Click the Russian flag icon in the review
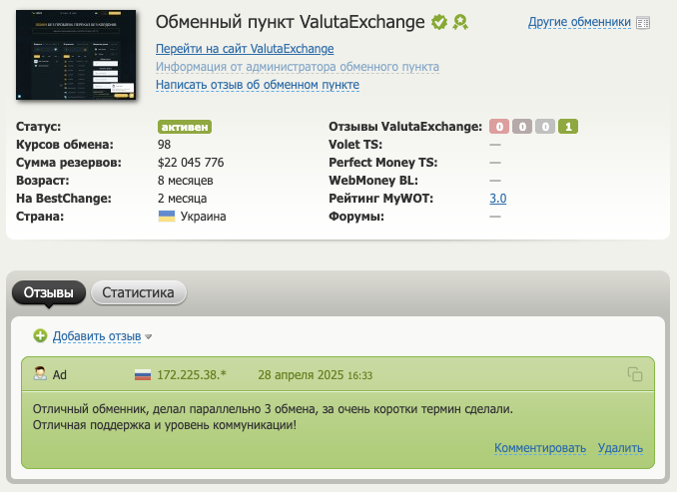Viewport: 677px width, 492px height. click(143, 375)
